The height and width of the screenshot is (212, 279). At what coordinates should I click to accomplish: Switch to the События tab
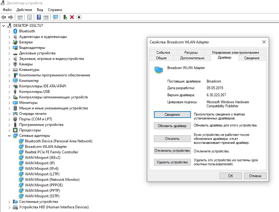point(163,53)
